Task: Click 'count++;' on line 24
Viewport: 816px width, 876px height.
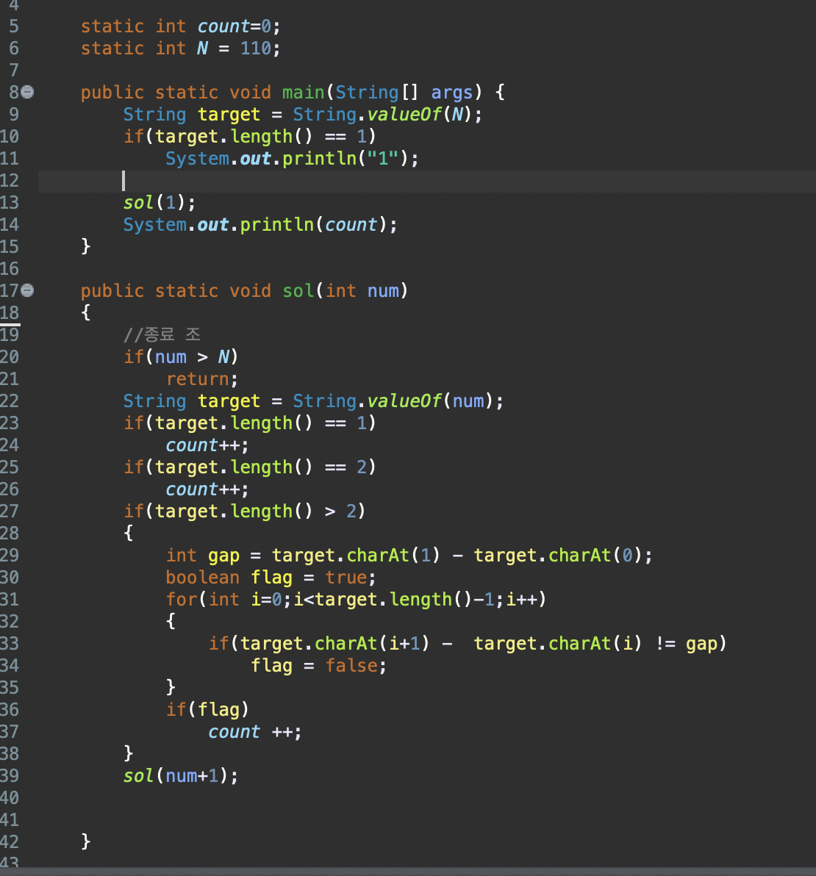Action: click(207, 445)
